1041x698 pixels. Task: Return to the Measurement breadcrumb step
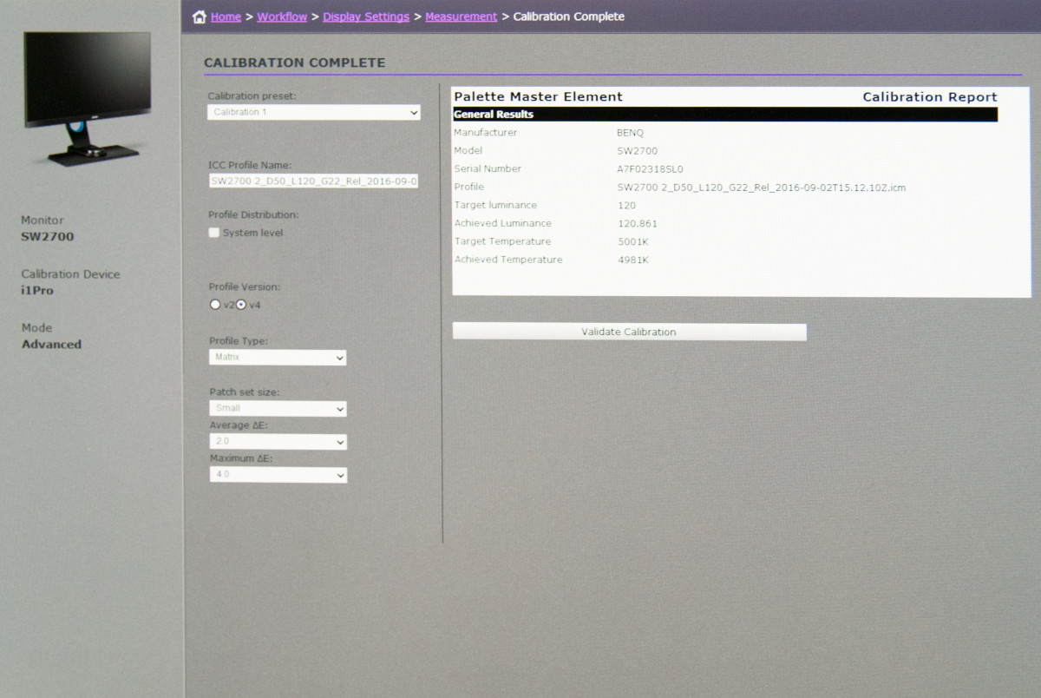(x=462, y=16)
